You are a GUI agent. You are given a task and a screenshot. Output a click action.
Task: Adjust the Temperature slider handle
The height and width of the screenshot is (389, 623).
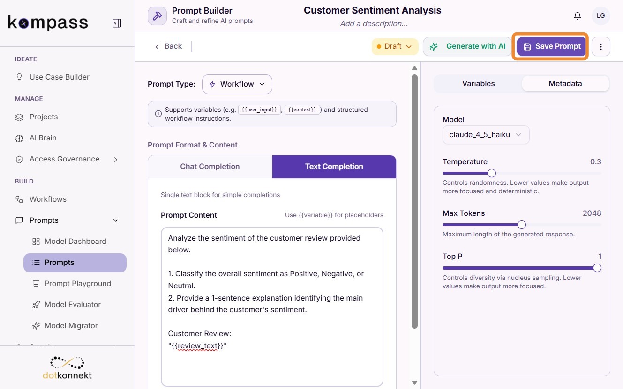pos(492,173)
